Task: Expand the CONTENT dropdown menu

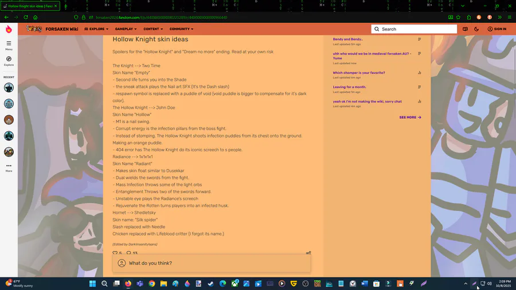Action: point(153,29)
